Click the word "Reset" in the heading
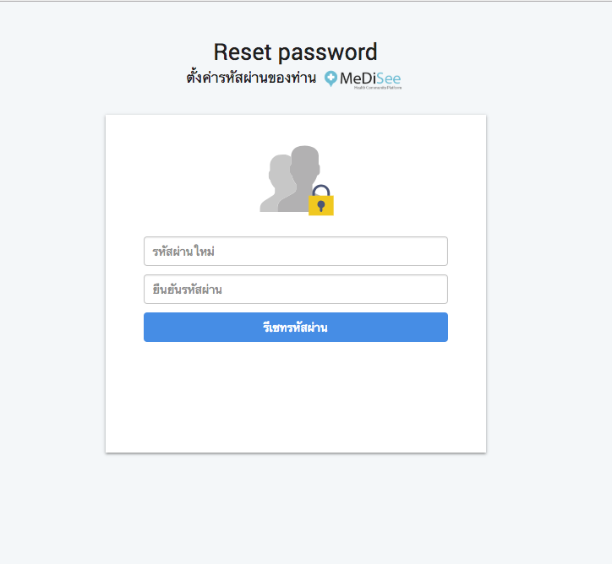Image resolution: width=612 pixels, height=564 pixels. (243, 52)
